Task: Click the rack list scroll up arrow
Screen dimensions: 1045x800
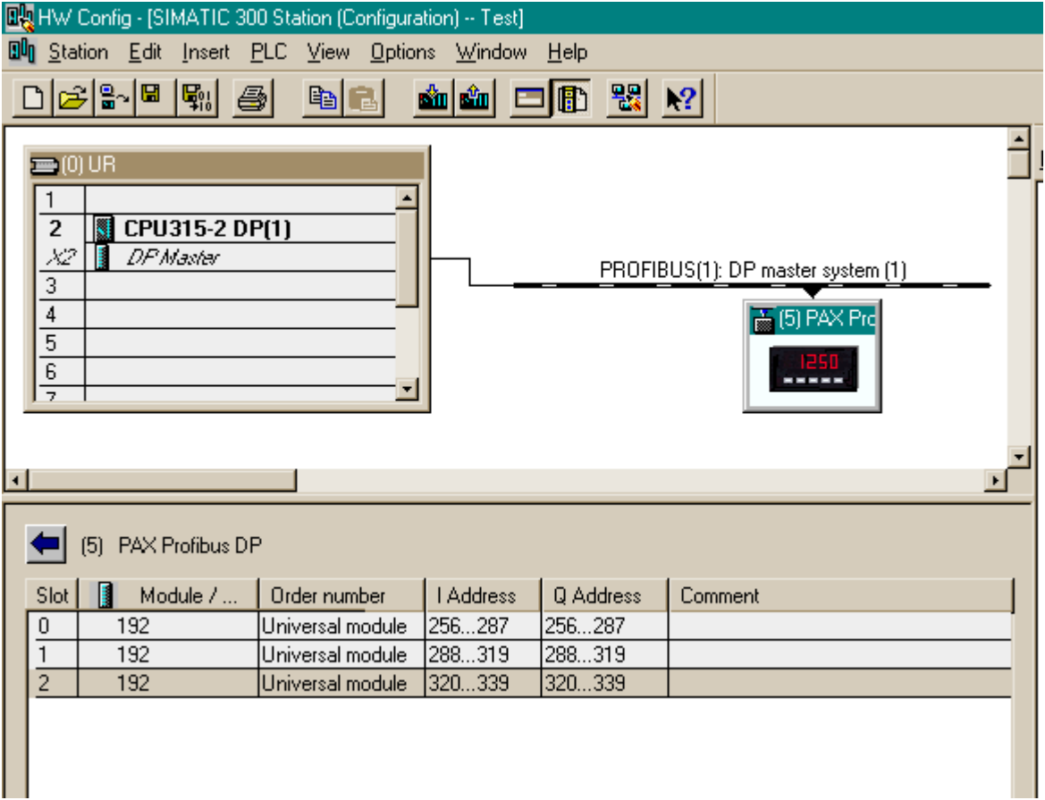Action: 407,198
